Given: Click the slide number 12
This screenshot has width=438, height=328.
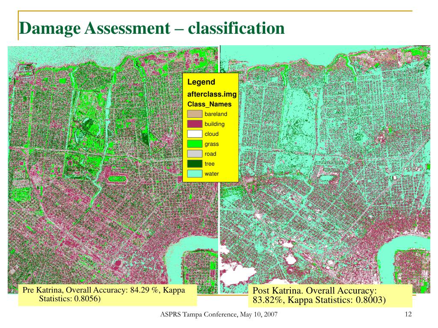Looking at the screenshot, I should click(408, 314).
